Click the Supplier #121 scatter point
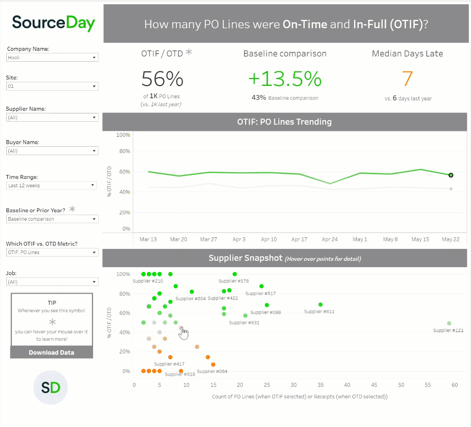 (449, 323)
